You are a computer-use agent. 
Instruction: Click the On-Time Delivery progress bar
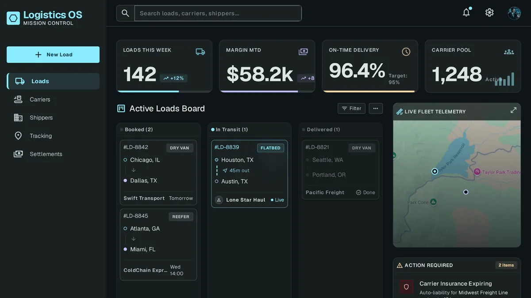[x=370, y=91]
